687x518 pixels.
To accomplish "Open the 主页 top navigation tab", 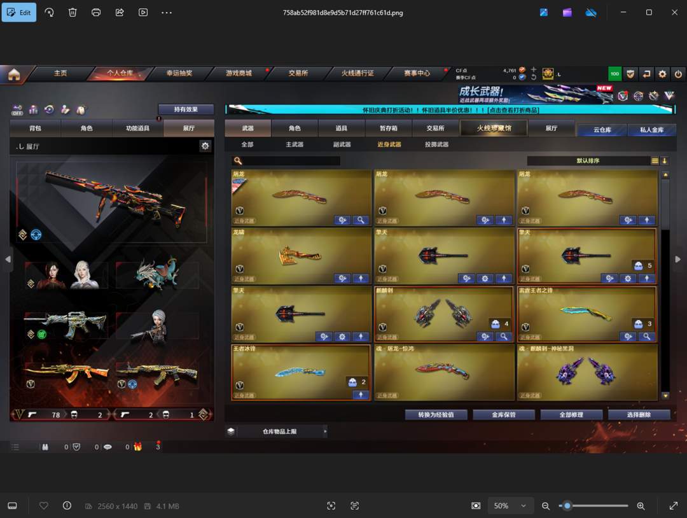I will coord(60,73).
